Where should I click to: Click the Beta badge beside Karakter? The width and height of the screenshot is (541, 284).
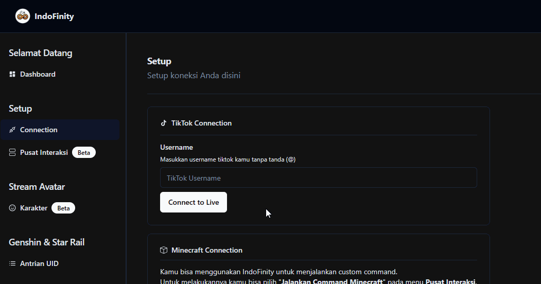pos(63,208)
